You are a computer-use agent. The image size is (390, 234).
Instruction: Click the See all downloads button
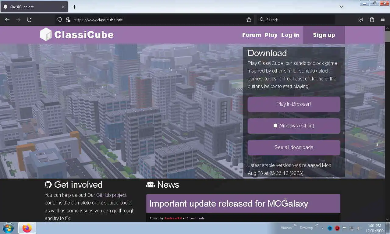click(x=294, y=147)
